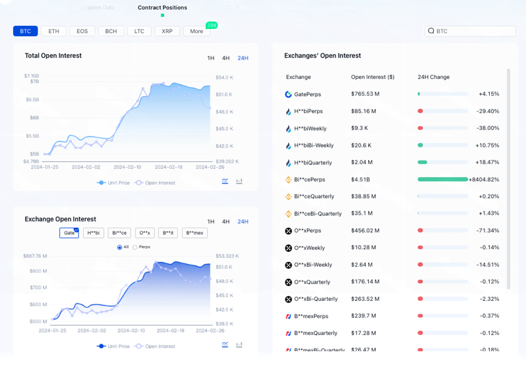This screenshot has width=526, height=367.
Task: Set Total Open Interest interval to 1H
Action: click(210, 58)
